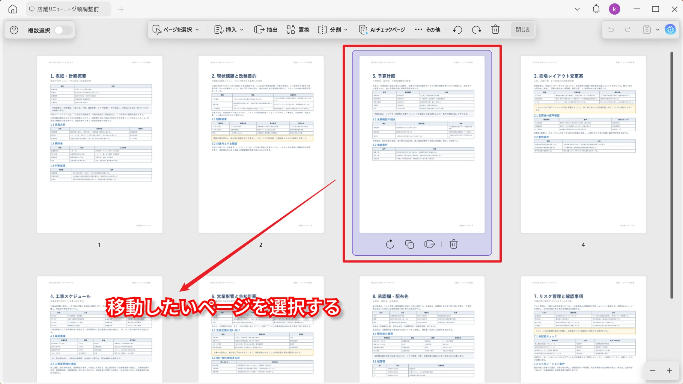Redo the last action
This screenshot has height=384, width=683.
point(627,30)
